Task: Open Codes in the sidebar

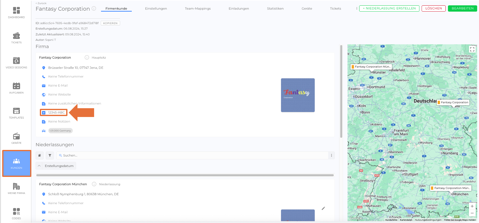Action: coord(16,213)
